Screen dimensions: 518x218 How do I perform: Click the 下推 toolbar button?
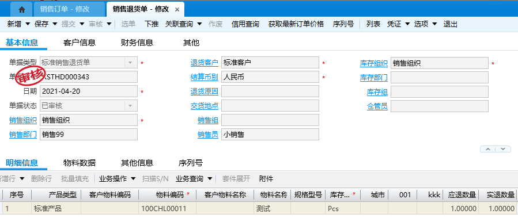coord(152,24)
